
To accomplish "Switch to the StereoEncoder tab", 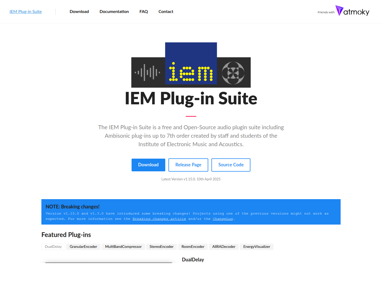I will coord(162,247).
